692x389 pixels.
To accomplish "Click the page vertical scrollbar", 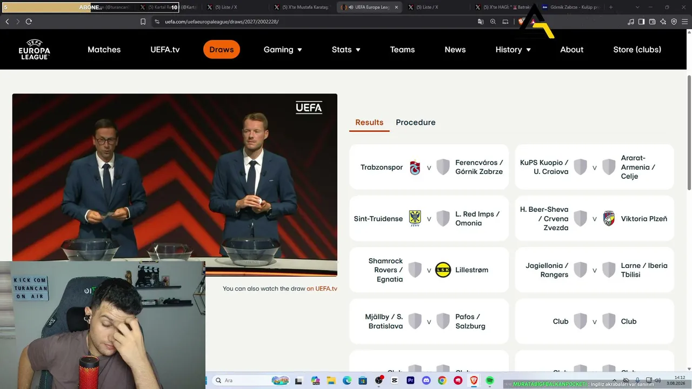I will (689, 132).
